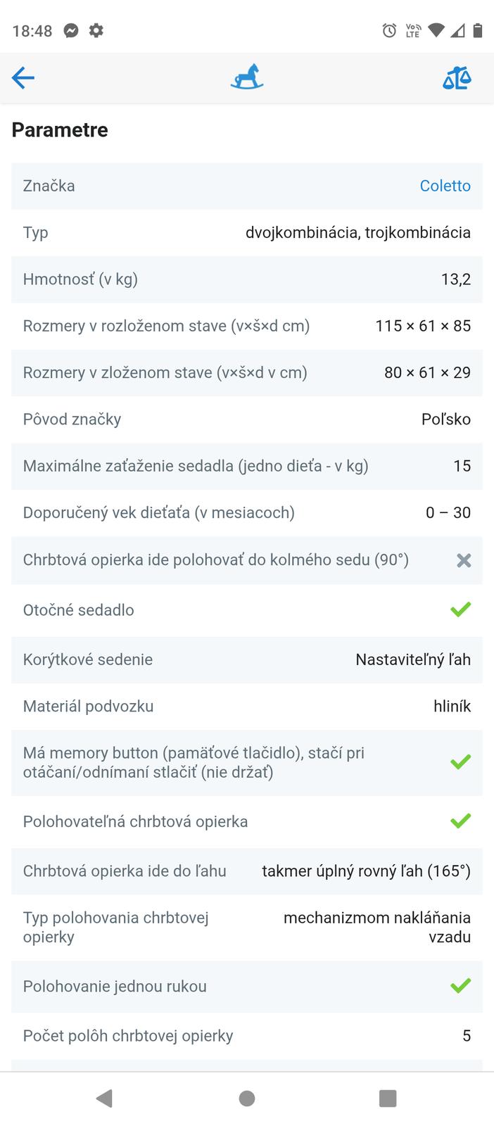
Task: Tap the Messenger notification icon
Action: (71, 31)
